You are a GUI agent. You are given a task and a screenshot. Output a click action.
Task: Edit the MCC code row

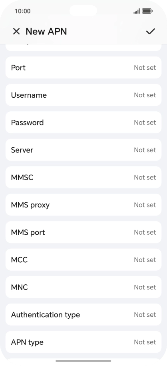83,259
